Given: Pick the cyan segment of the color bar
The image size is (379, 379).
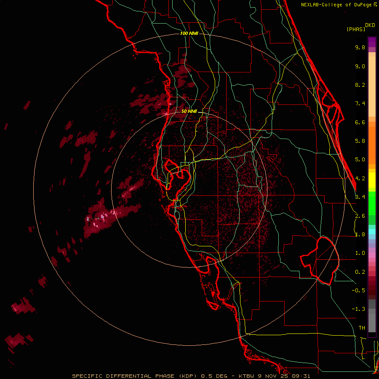Looking at the screenshot, I should click(x=372, y=231).
